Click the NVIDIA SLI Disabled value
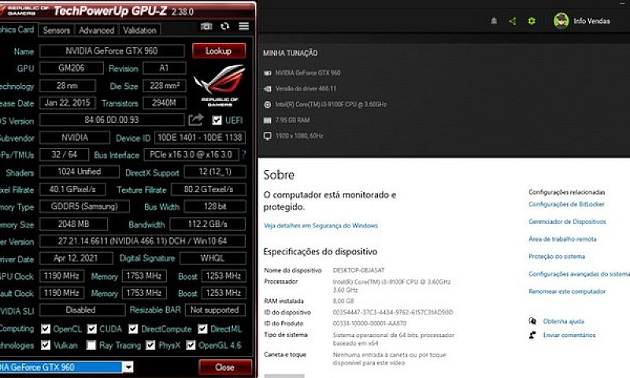Screen dimensions: 630x378 [82, 310]
